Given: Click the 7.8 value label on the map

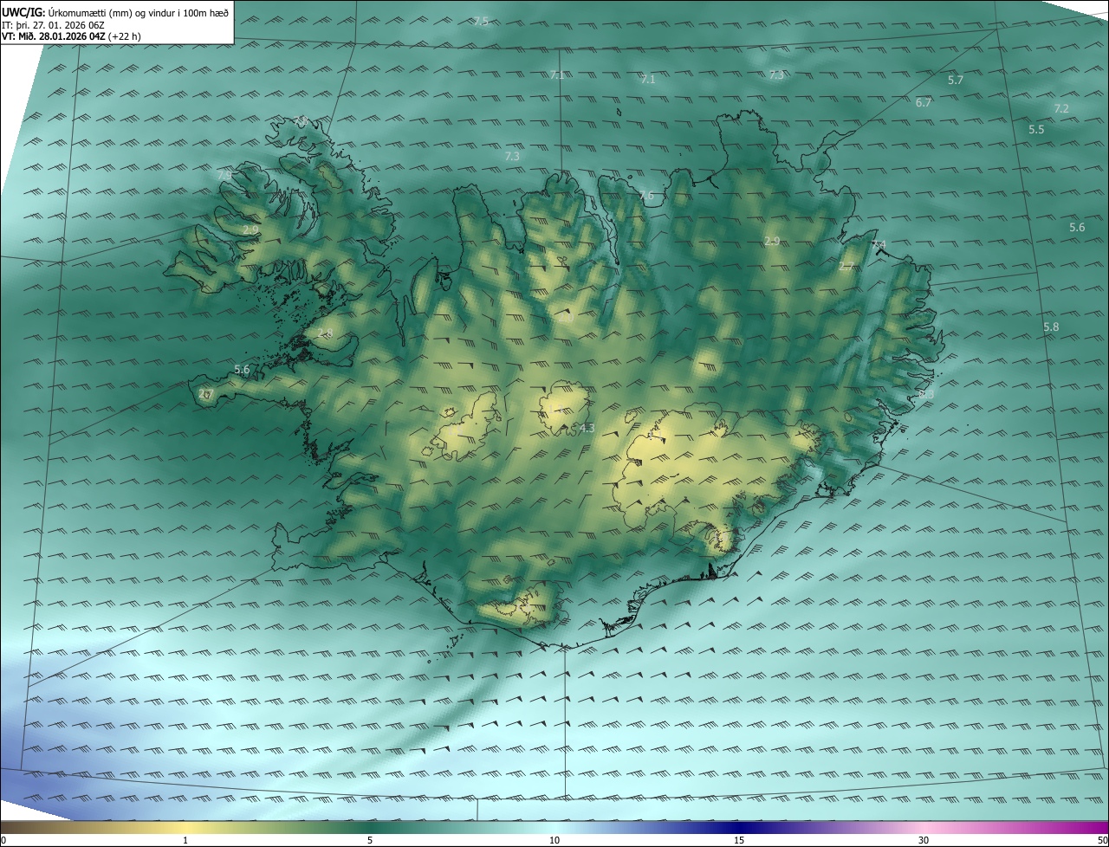Looking at the screenshot, I should tap(301, 120).
